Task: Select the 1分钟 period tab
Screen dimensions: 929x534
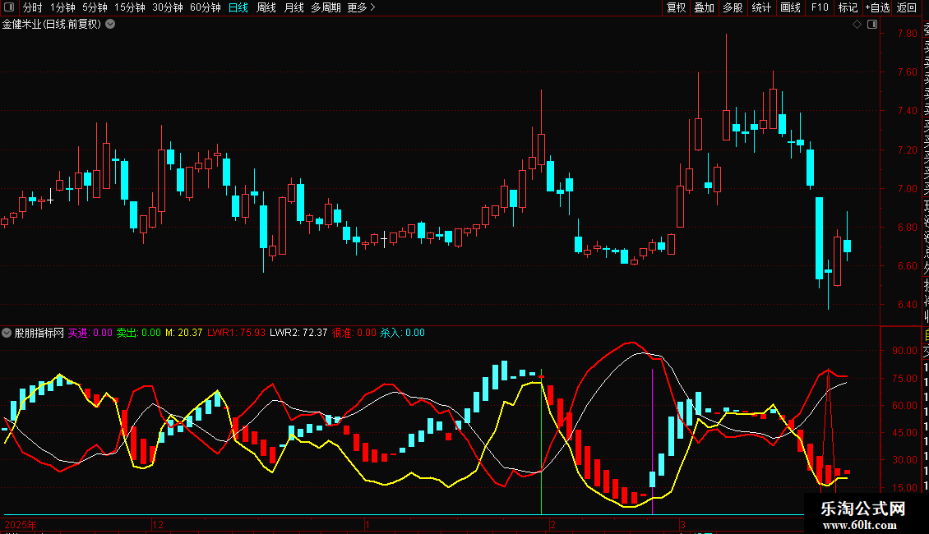Action: pyautogui.click(x=62, y=7)
